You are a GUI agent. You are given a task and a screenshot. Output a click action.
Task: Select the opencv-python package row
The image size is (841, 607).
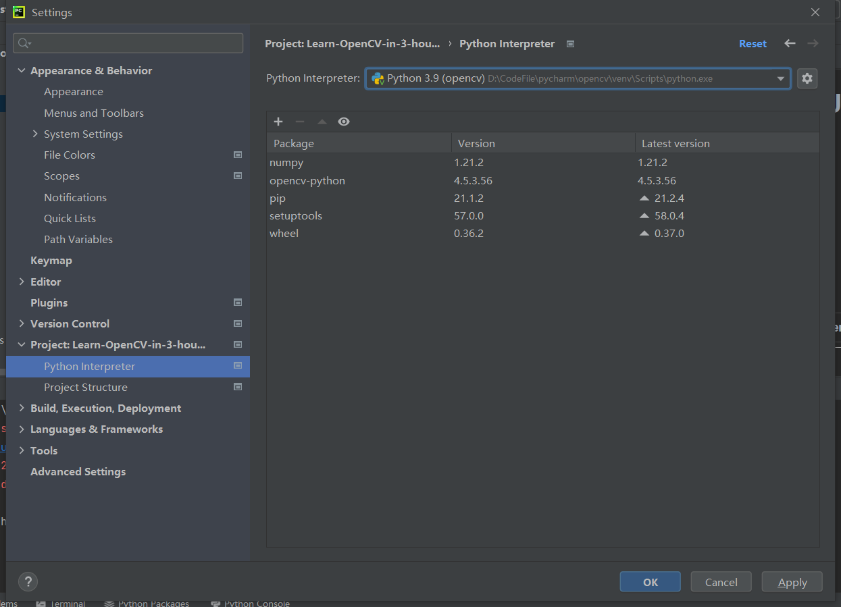coord(543,181)
